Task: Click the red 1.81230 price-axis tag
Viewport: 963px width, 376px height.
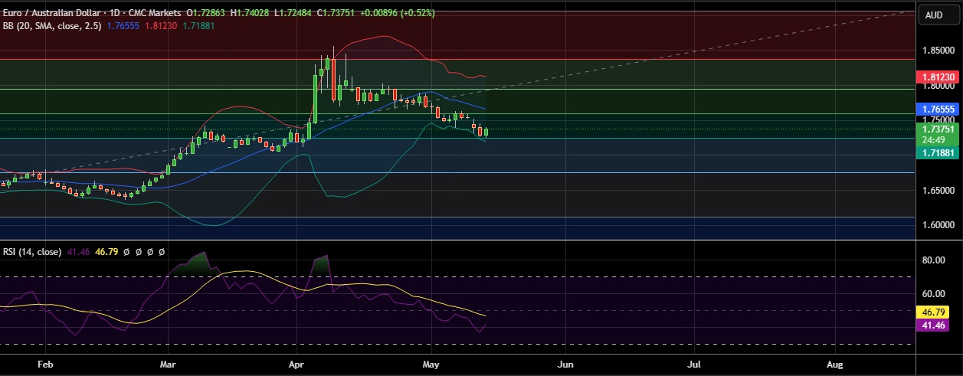Action: tap(938, 77)
